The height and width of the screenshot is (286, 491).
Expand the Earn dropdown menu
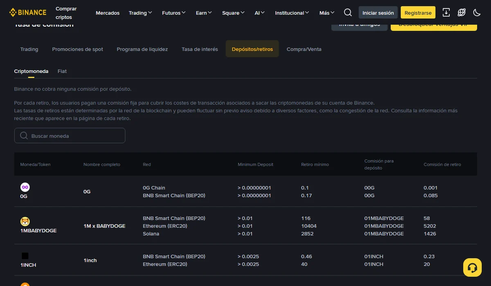click(x=204, y=13)
